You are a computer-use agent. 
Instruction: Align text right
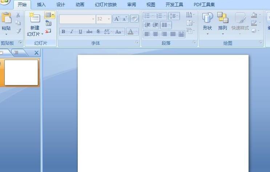click(x=164, y=34)
